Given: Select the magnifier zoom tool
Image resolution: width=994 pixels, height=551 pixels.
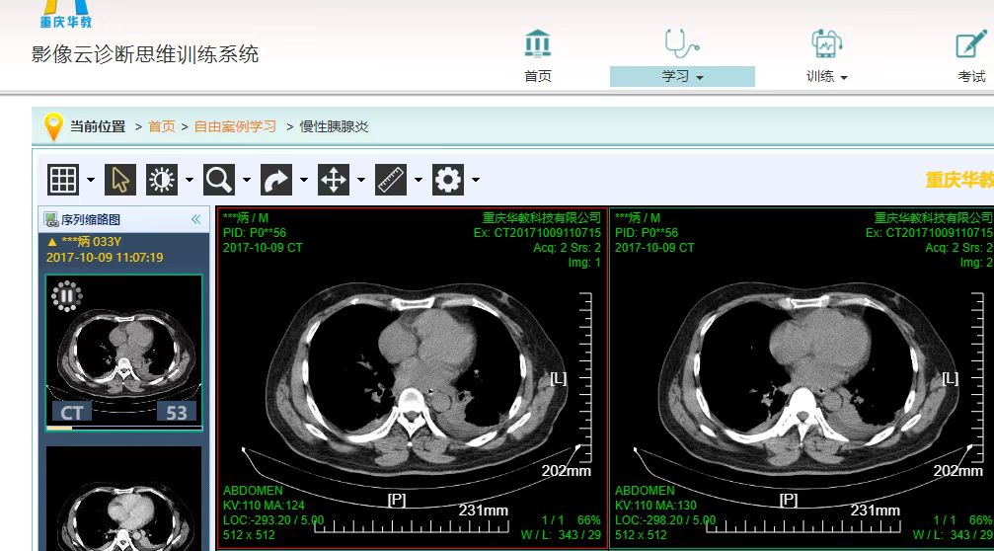Looking at the screenshot, I should pos(219,180).
